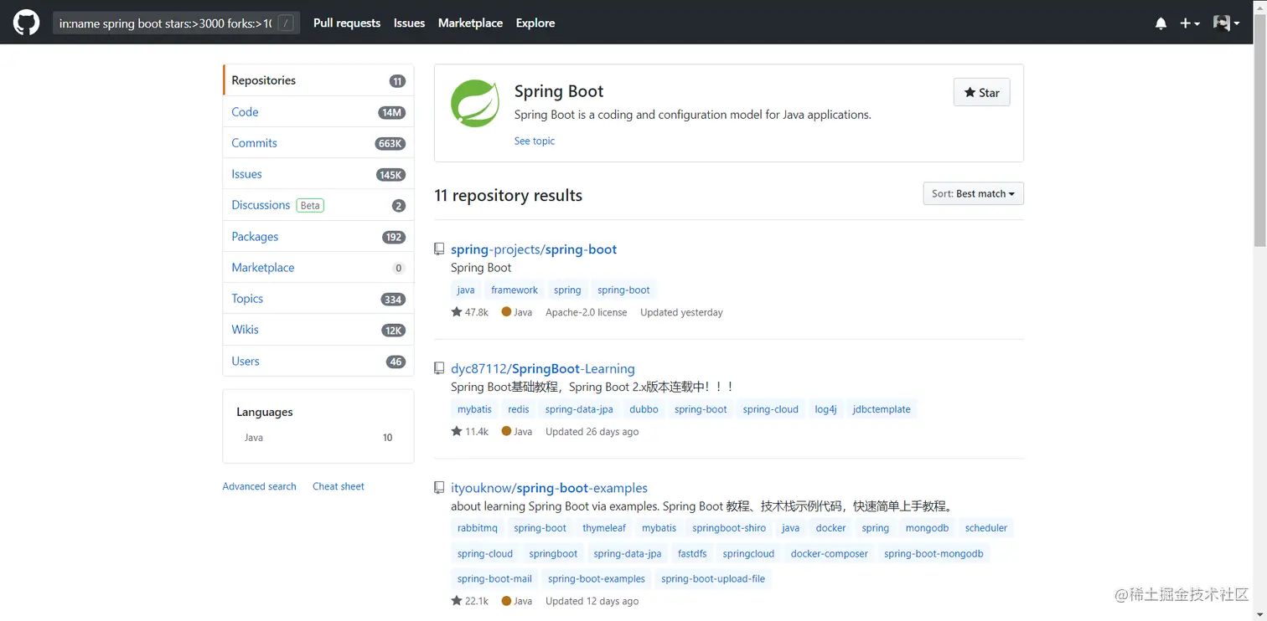Viewport: 1267px width, 621px height.
Task: Click the star icon next to 11.4k
Action: (x=457, y=431)
